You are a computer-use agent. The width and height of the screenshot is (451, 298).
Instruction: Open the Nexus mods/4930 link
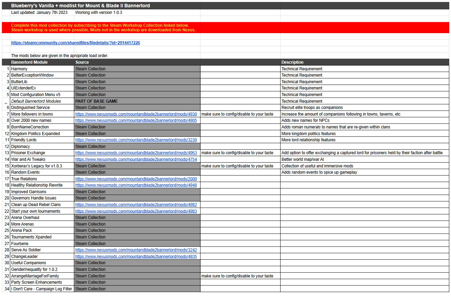point(136,114)
